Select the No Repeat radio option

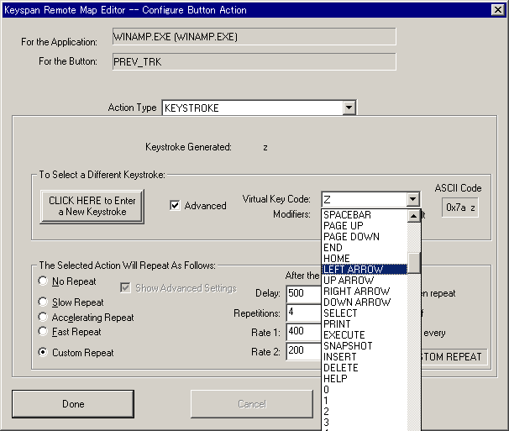click(44, 281)
